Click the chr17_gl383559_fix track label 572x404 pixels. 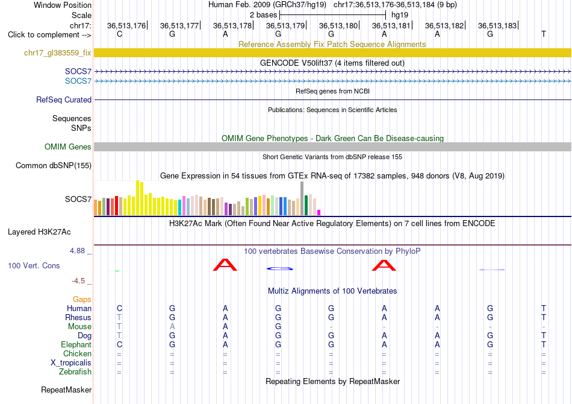point(57,52)
